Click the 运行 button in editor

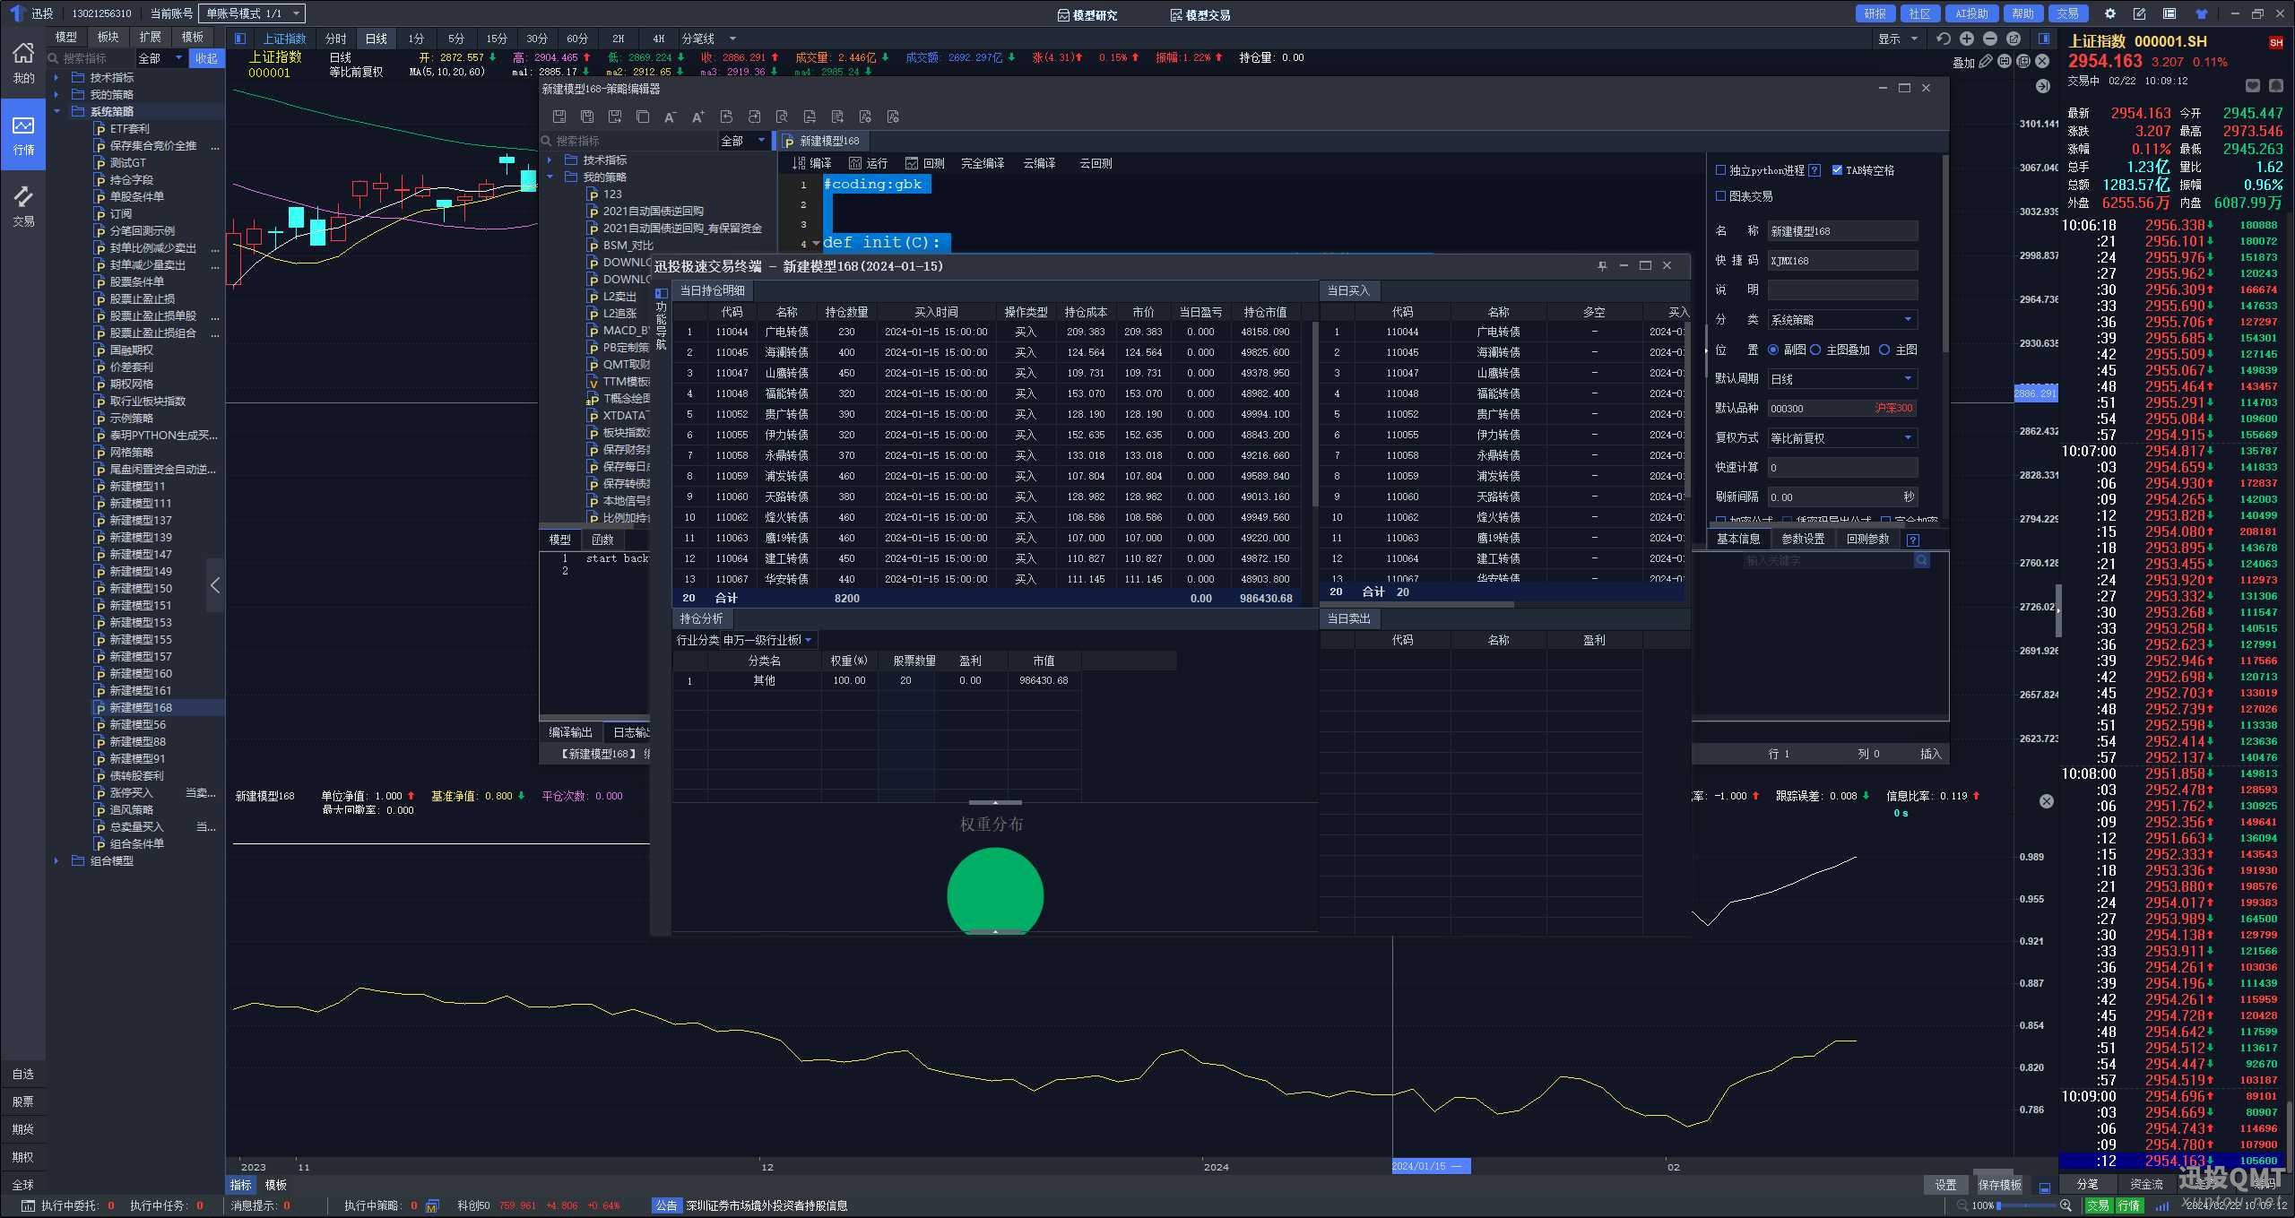868,163
